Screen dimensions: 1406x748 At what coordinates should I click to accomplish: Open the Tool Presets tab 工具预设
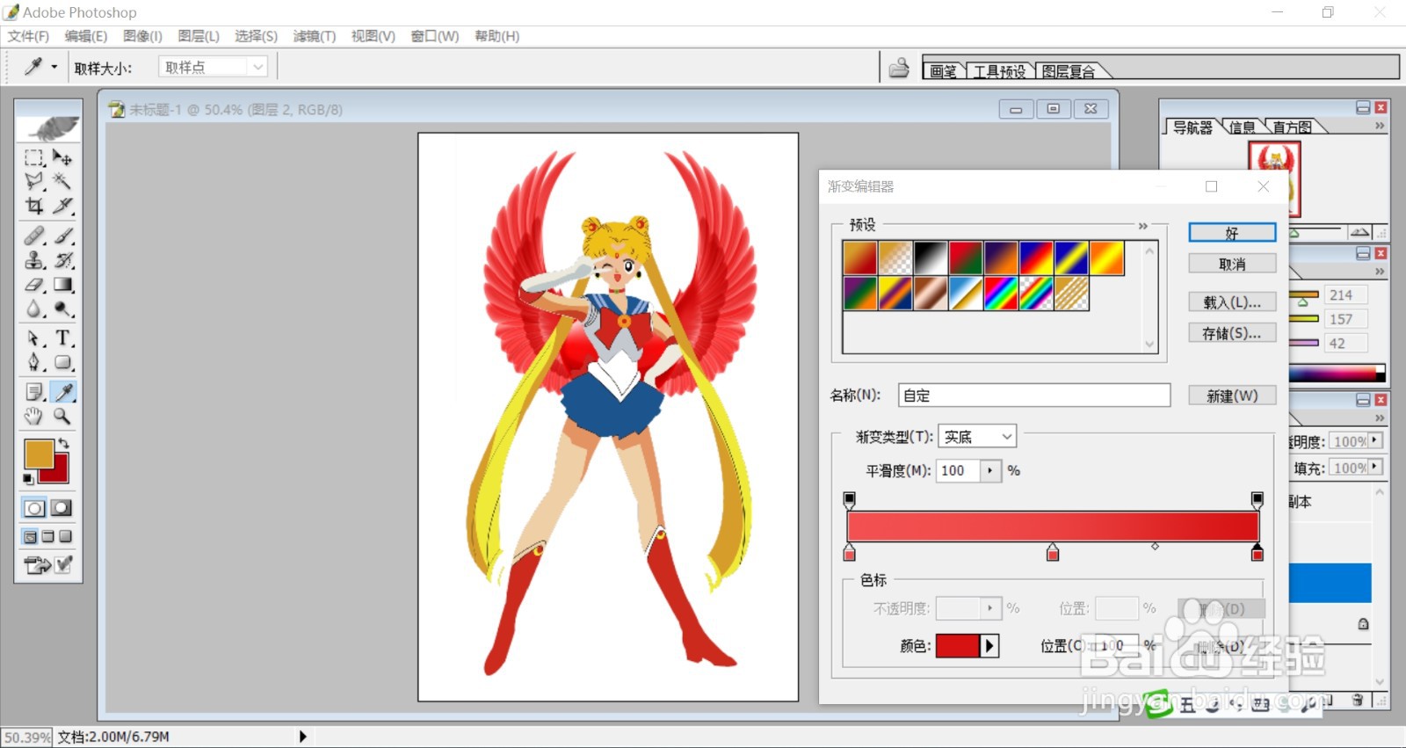(x=1000, y=71)
